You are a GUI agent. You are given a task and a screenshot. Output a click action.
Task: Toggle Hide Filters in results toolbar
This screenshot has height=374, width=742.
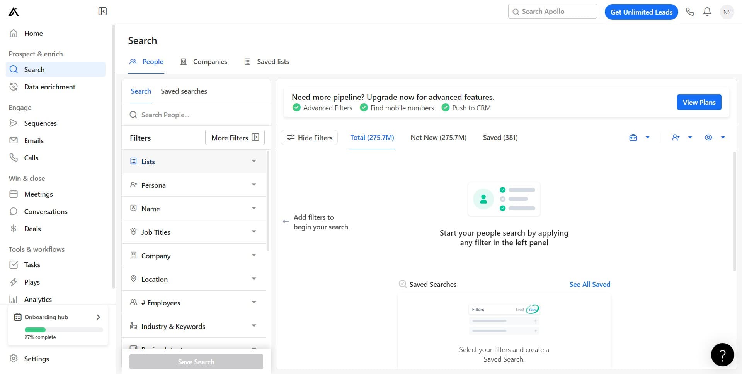[309, 137]
